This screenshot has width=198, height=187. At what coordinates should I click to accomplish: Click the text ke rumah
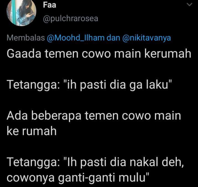32,131
